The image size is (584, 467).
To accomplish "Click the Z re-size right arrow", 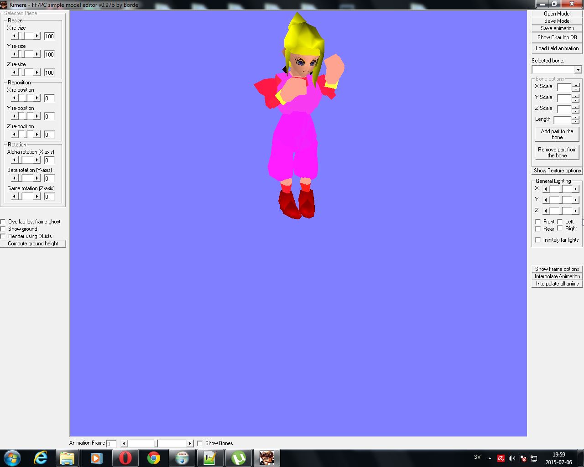I will pos(37,72).
